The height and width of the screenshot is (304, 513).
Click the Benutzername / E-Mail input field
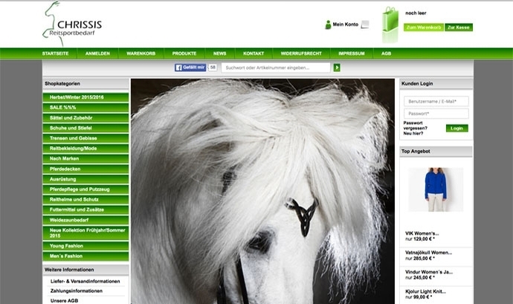[x=436, y=102]
